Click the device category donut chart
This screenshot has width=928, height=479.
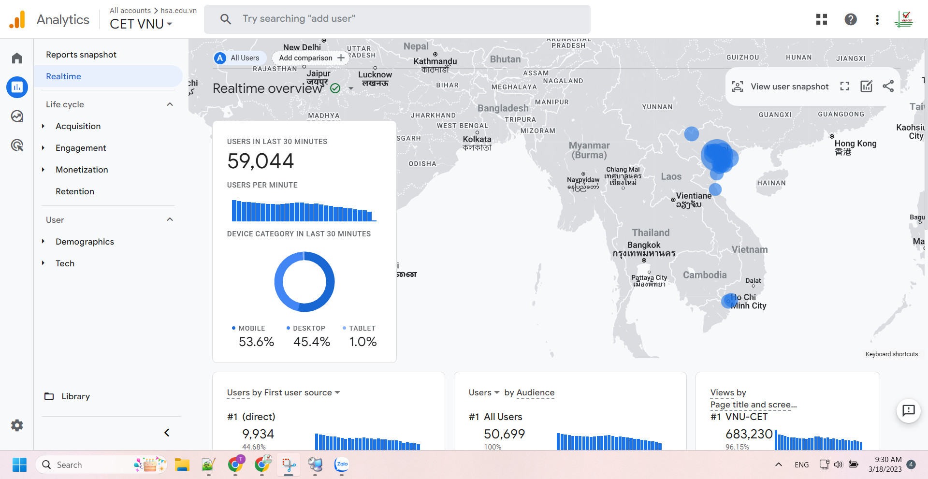(x=304, y=282)
